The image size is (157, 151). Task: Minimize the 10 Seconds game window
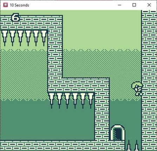click(119, 5)
